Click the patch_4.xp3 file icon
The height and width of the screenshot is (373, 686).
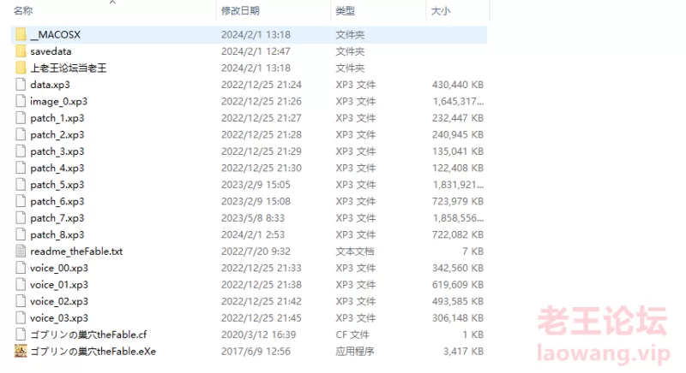coord(21,168)
